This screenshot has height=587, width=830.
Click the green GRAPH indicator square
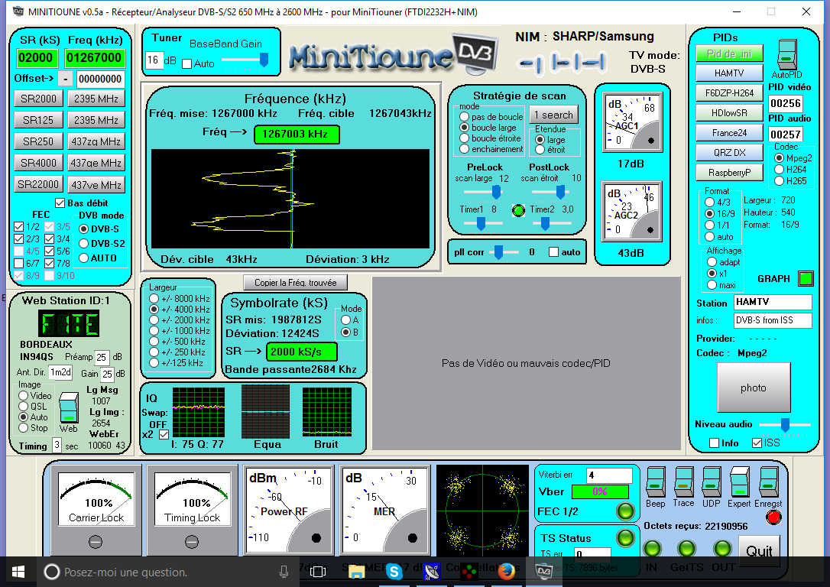pyautogui.click(x=806, y=278)
